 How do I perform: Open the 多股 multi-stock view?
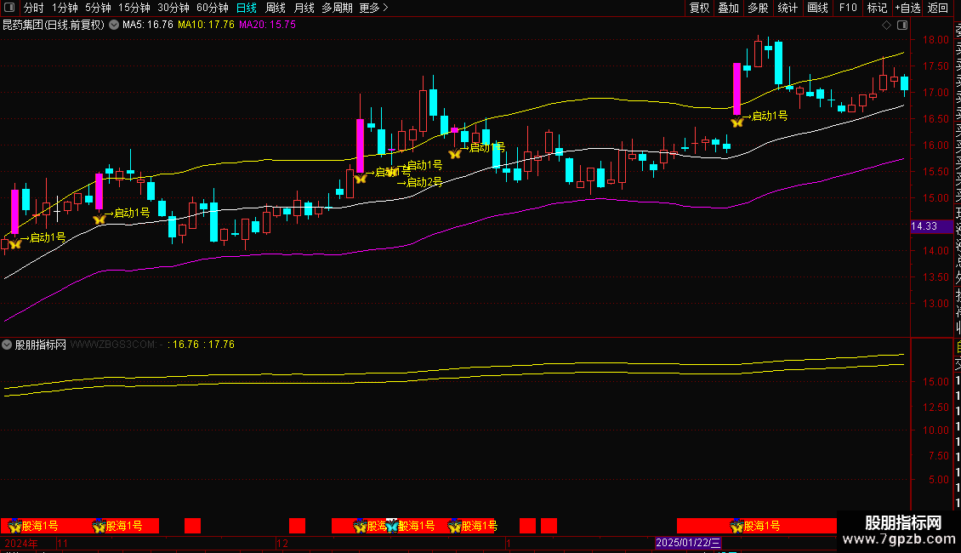click(x=758, y=8)
